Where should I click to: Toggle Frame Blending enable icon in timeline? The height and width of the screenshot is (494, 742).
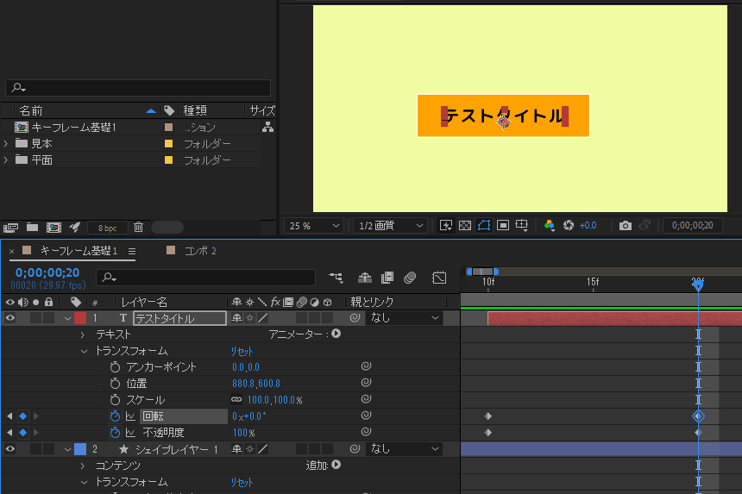click(x=387, y=278)
